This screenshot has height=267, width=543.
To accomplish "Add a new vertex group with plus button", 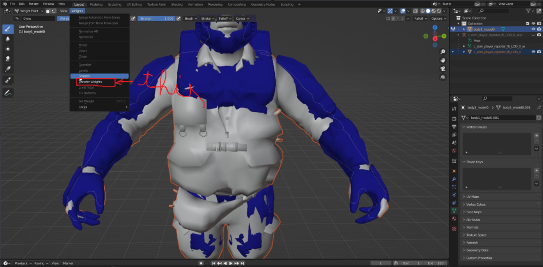I will pyautogui.click(x=536, y=135).
